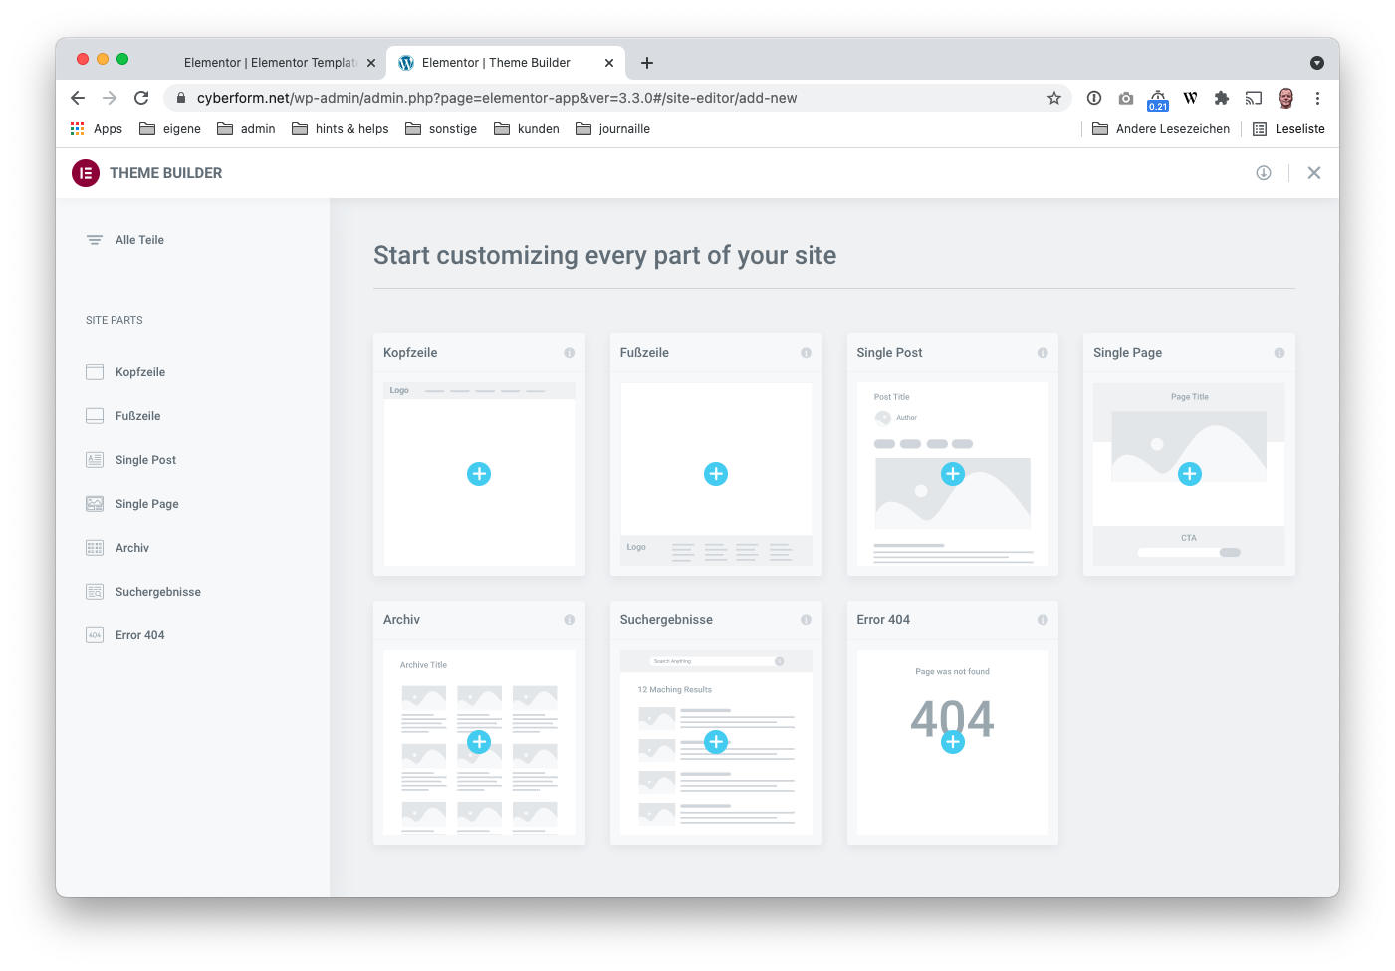This screenshot has height=971, width=1395.
Task: Open info icon on Error 404 card
Action: [x=1043, y=620]
